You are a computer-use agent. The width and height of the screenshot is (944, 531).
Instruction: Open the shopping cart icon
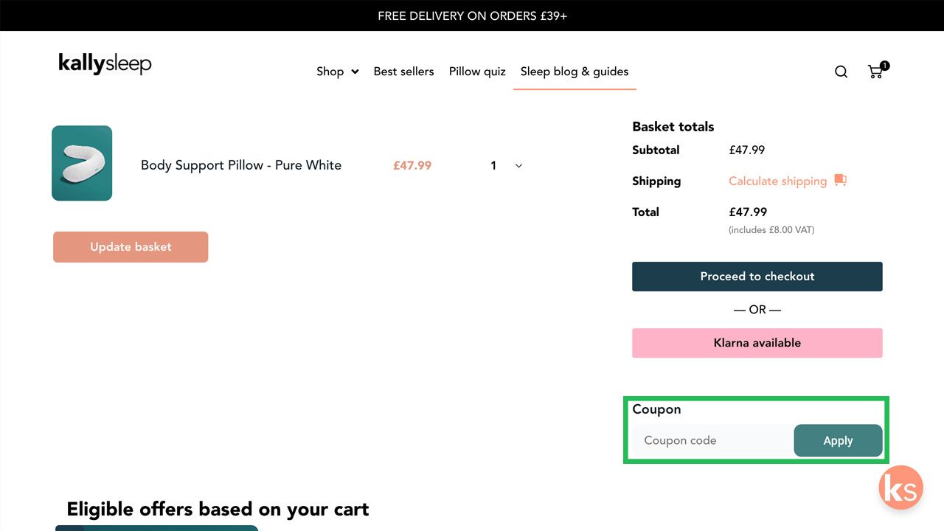[x=875, y=72]
